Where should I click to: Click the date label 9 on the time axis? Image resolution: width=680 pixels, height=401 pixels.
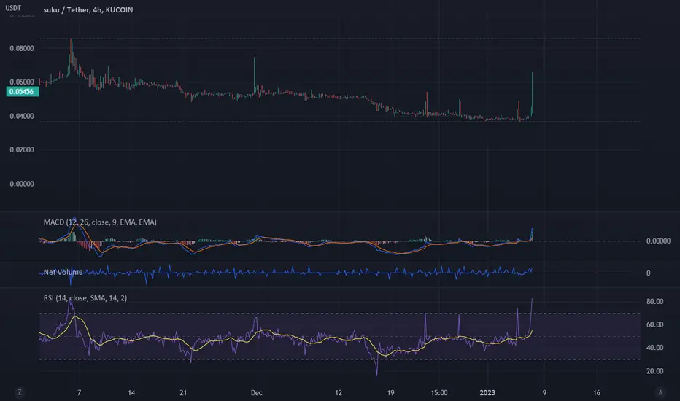pos(544,392)
